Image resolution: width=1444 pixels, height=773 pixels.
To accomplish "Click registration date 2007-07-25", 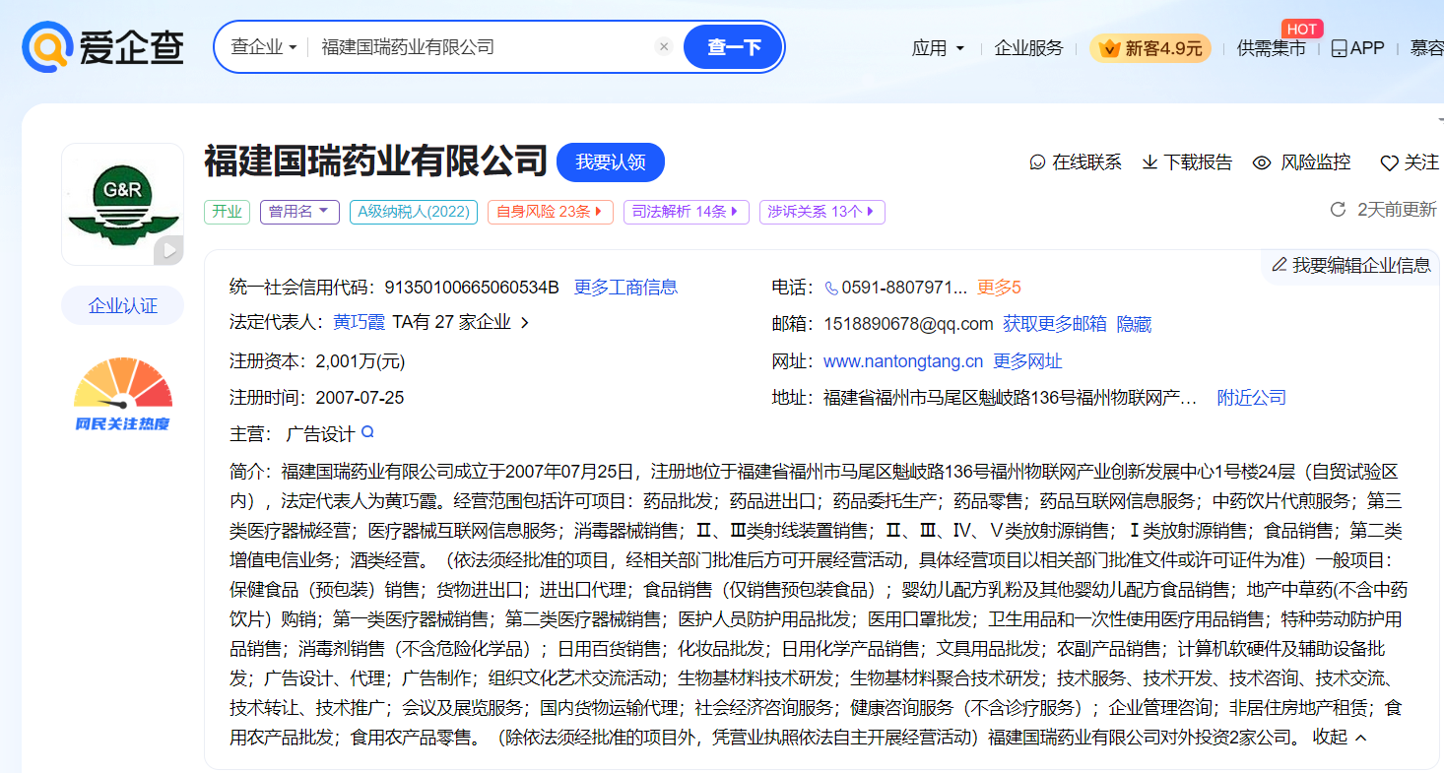I will (360, 398).
